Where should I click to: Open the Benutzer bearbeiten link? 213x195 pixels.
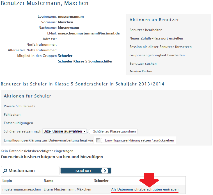(146, 30)
